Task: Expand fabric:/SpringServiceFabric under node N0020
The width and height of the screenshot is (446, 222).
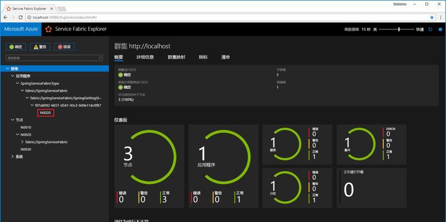Action: (23, 142)
